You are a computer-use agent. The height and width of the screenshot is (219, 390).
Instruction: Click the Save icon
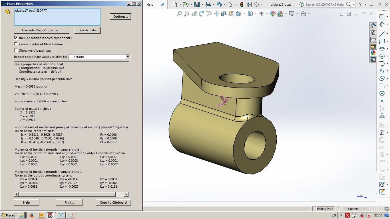(197, 5)
